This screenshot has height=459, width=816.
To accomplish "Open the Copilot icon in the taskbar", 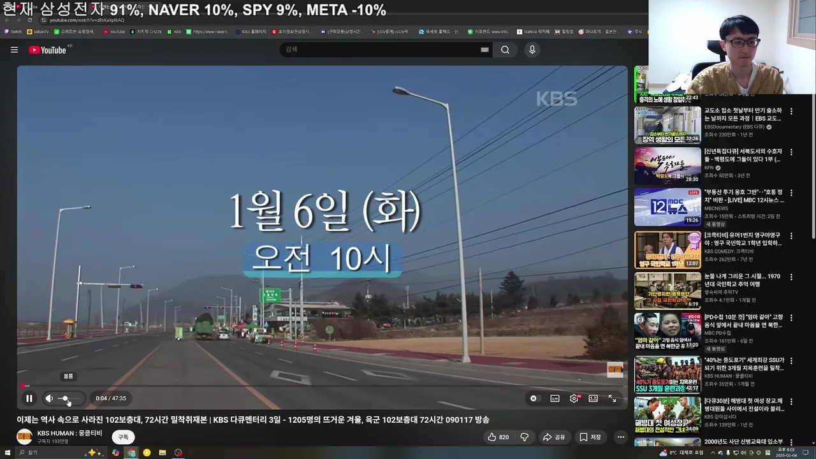I will [115, 453].
